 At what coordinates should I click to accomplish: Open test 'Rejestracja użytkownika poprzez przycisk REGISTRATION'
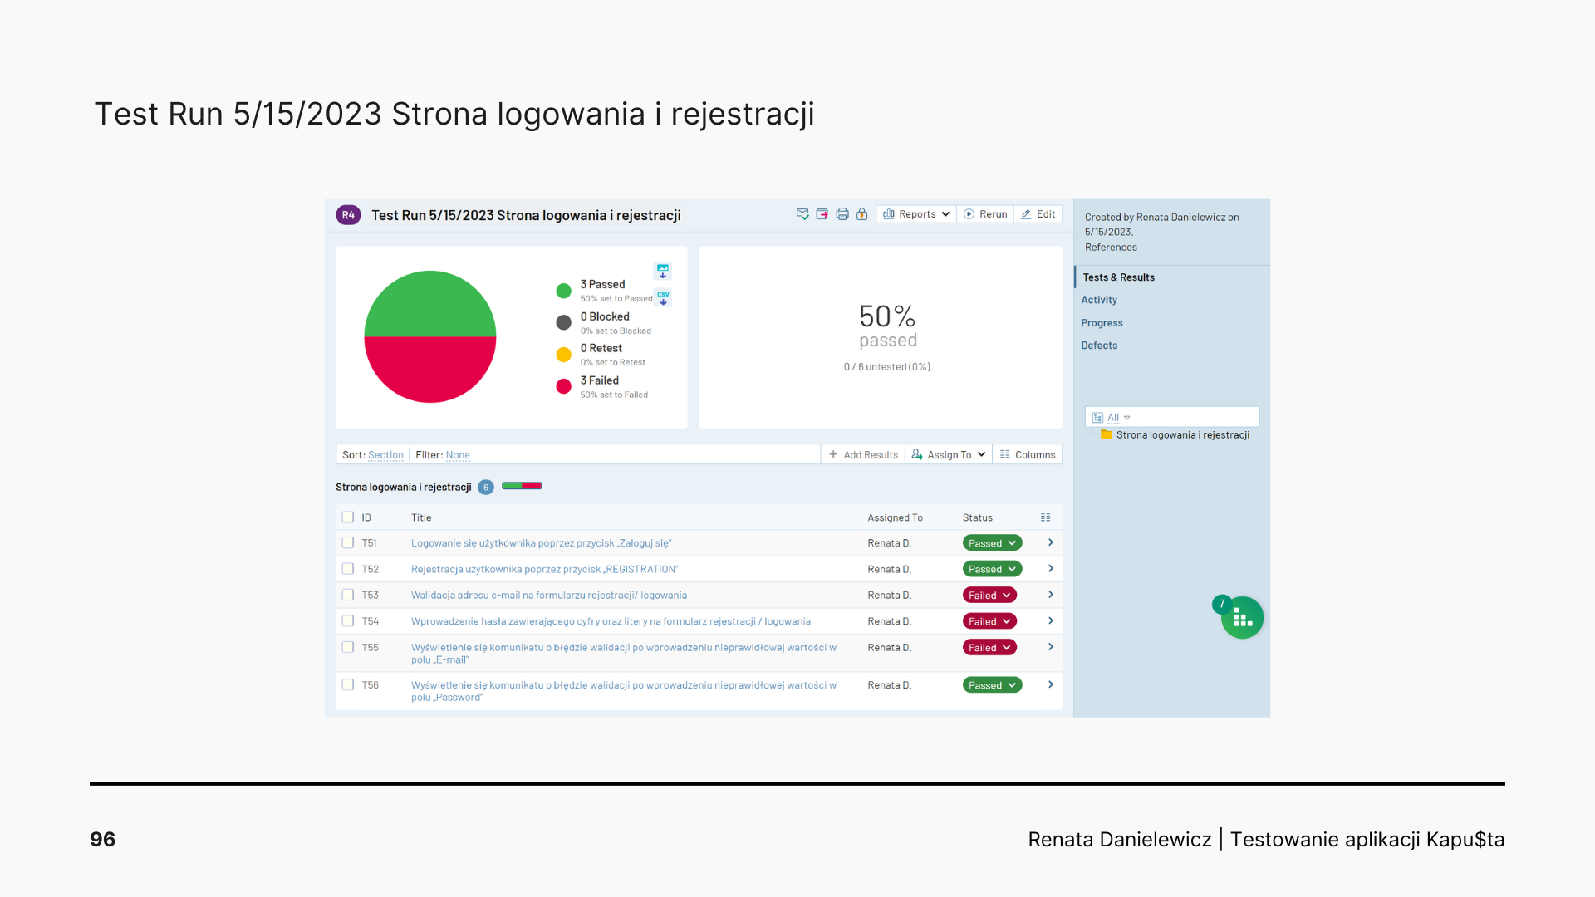coord(544,570)
